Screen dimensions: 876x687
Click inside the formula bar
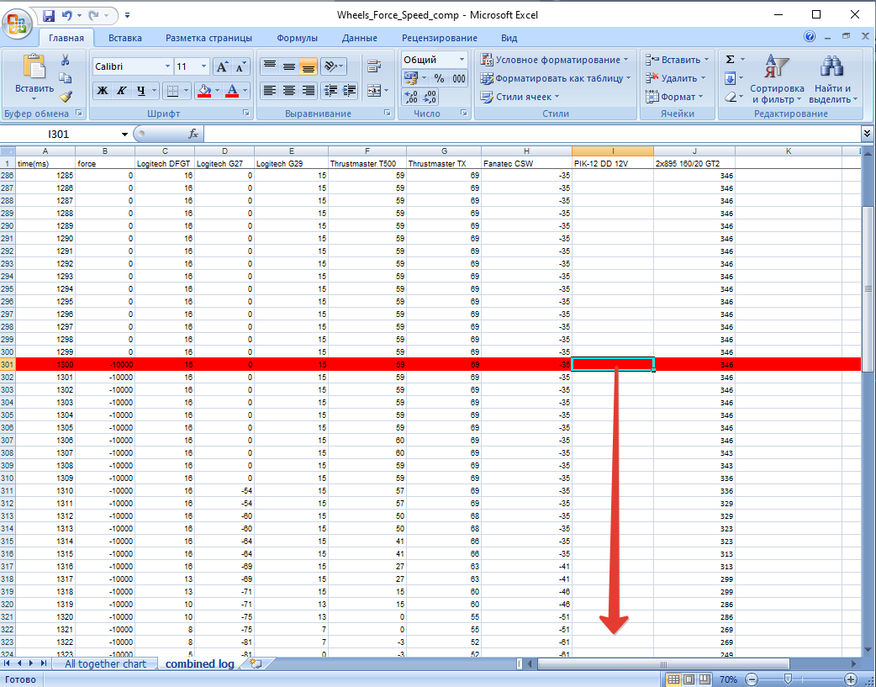pyautogui.click(x=530, y=134)
